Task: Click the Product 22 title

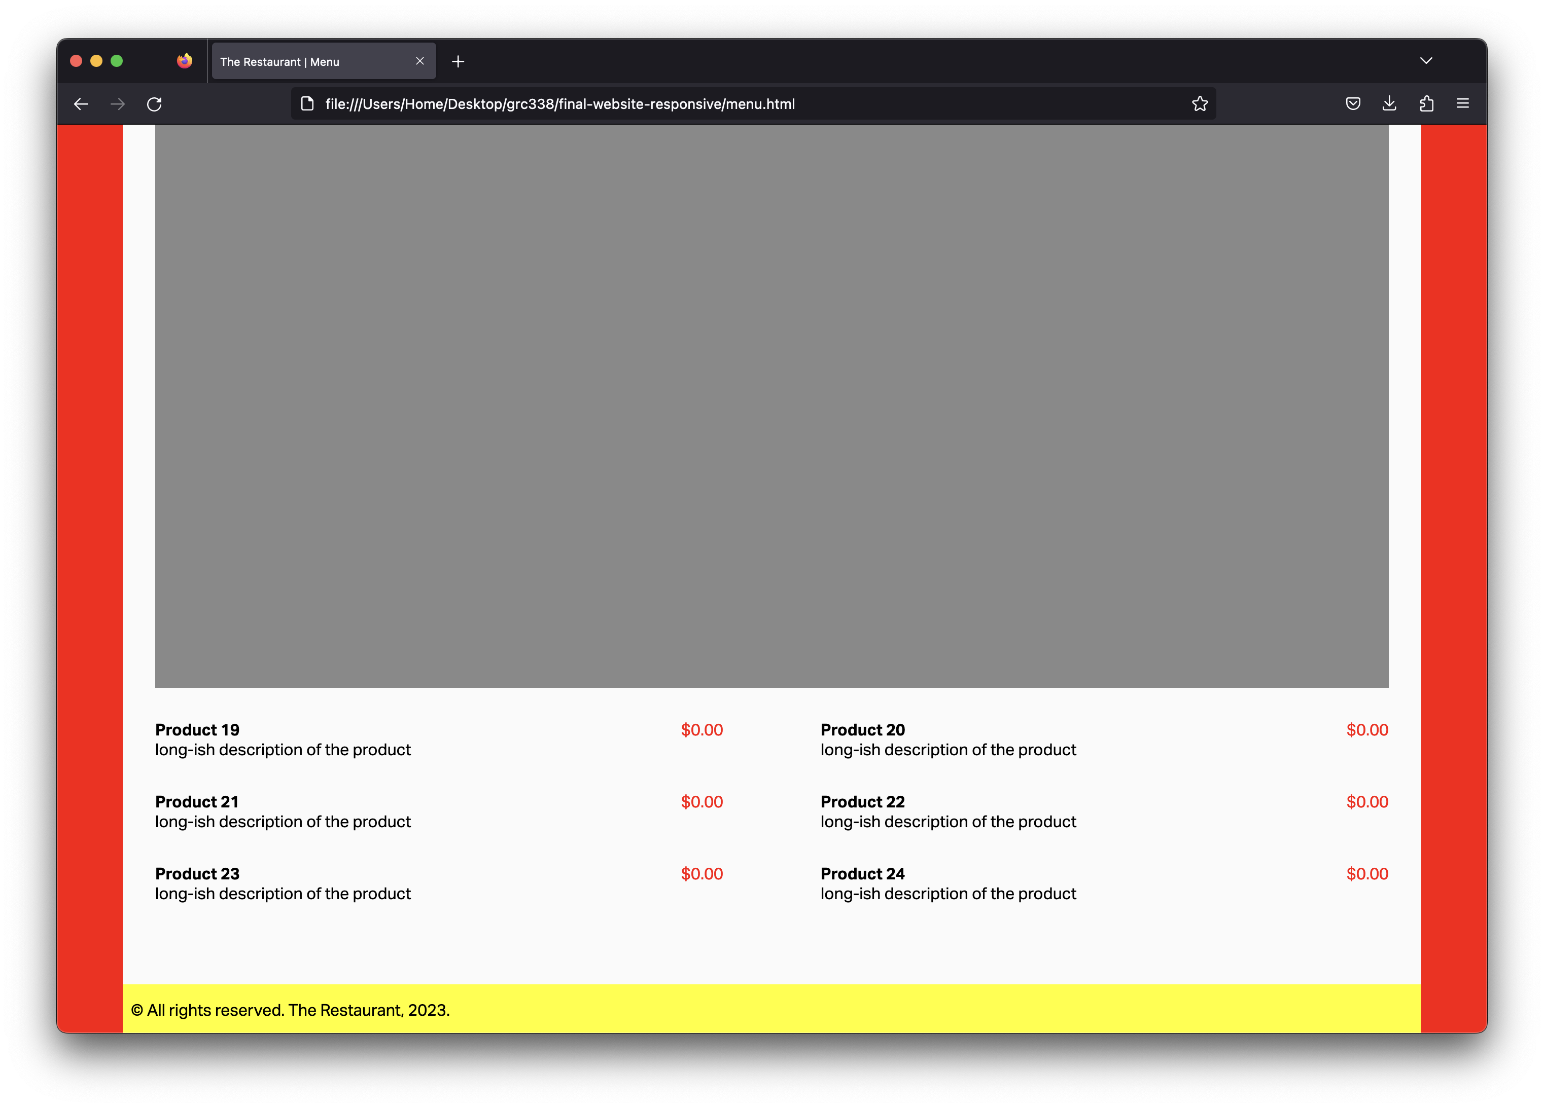Action: pos(863,802)
